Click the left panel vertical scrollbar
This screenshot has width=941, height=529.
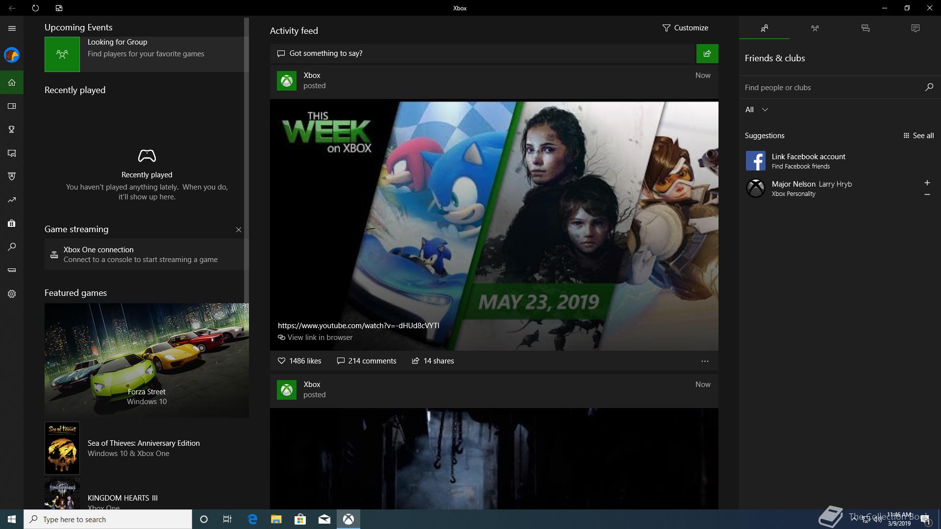pos(247,160)
